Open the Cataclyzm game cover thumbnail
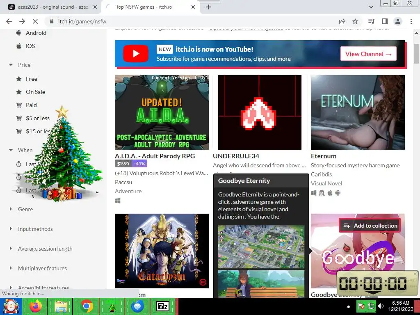 162,251
